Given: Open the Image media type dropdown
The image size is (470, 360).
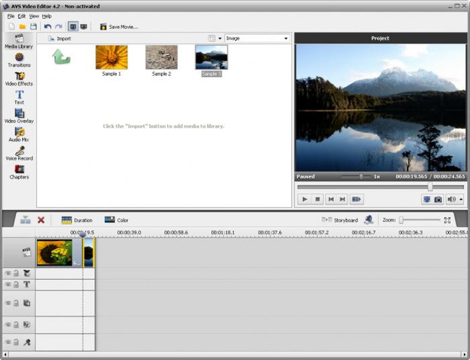Looking at the screenshot, I should [257, 39].
